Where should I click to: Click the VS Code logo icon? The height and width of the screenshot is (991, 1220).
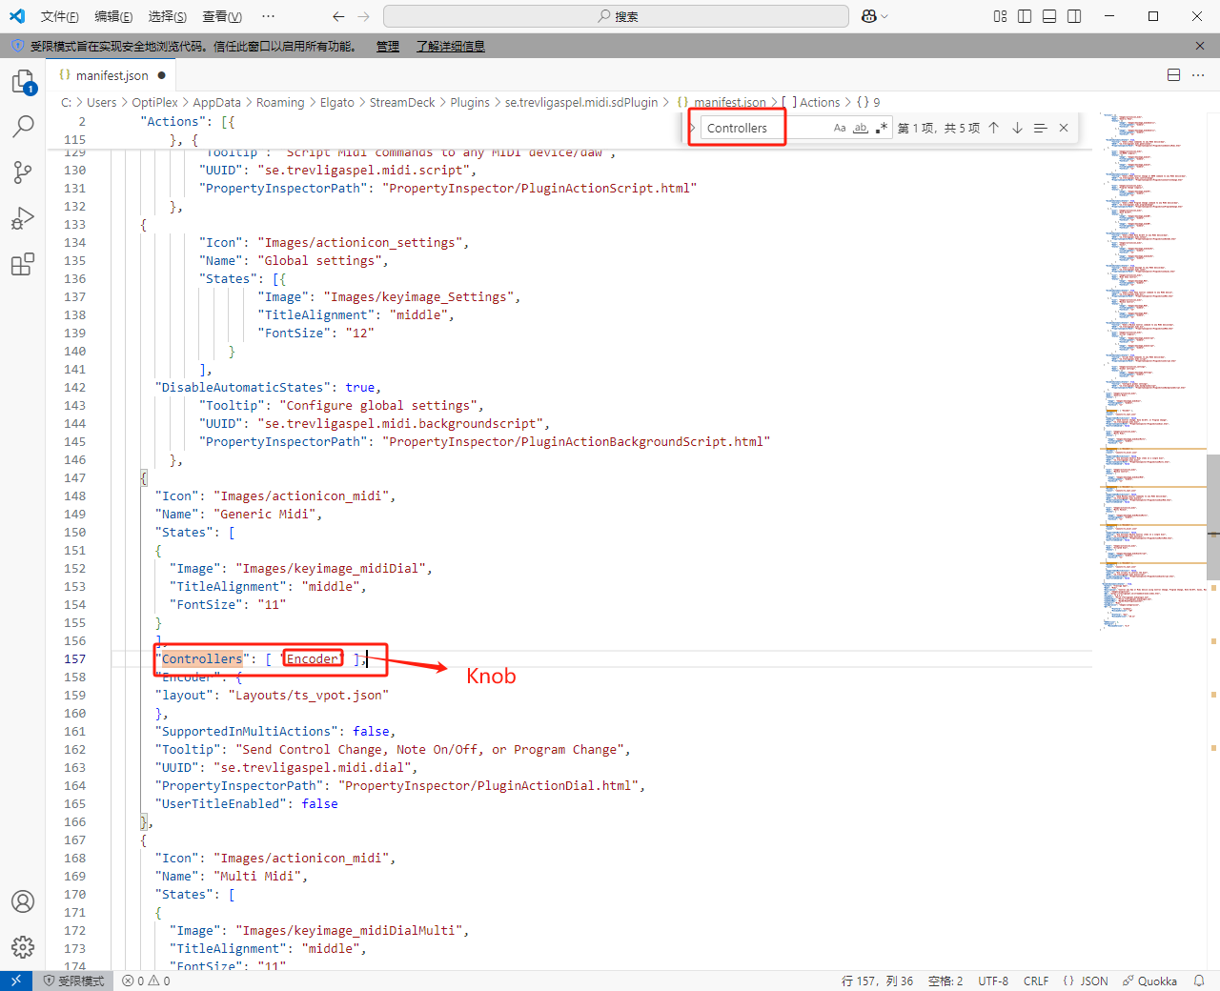(x=17, y=16)
